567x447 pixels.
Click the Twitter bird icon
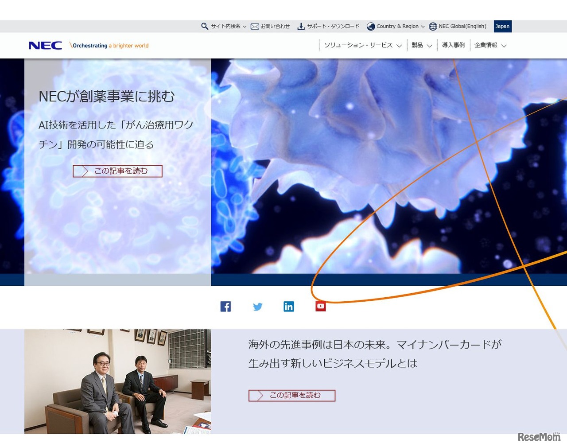(x=257, y=306)
